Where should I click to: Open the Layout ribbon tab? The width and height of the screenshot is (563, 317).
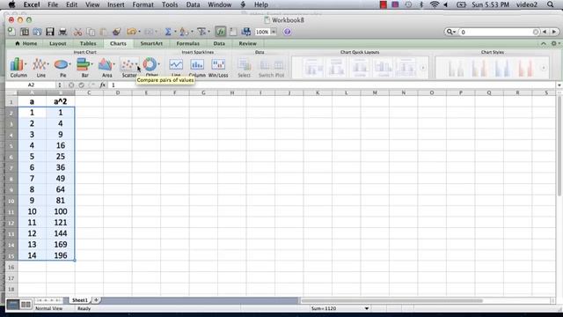pyautogui.click(x=58, y=43)
